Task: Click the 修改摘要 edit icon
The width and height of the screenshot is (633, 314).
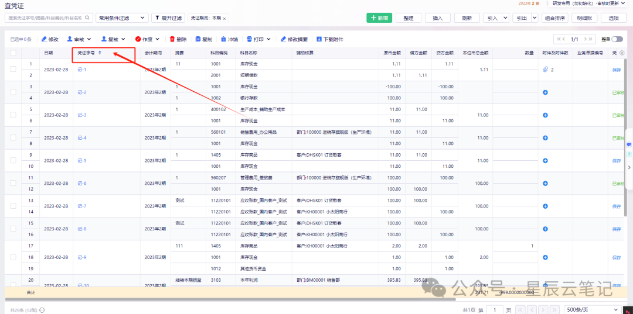Action: pyautogui.click(x=284, y=39)
